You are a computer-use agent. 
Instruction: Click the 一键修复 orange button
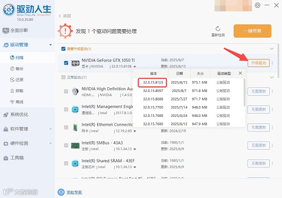point(252,31)
